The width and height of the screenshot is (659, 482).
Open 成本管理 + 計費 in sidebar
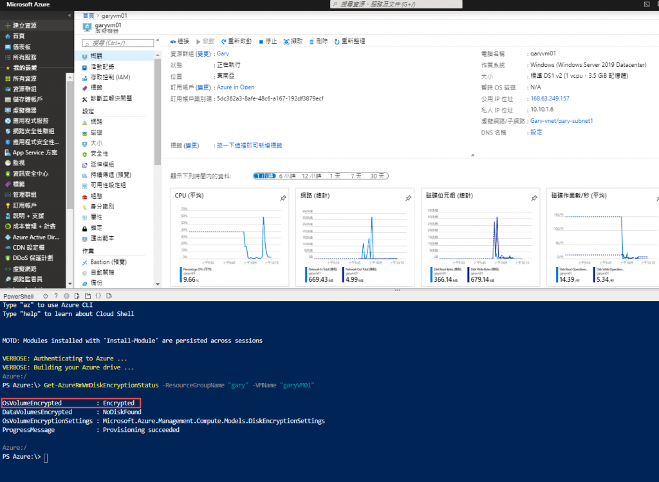pyautogui.click(x=30, y=226)
